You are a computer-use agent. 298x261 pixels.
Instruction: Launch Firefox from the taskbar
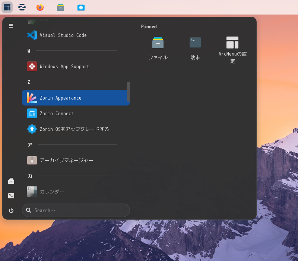point(40,7)
